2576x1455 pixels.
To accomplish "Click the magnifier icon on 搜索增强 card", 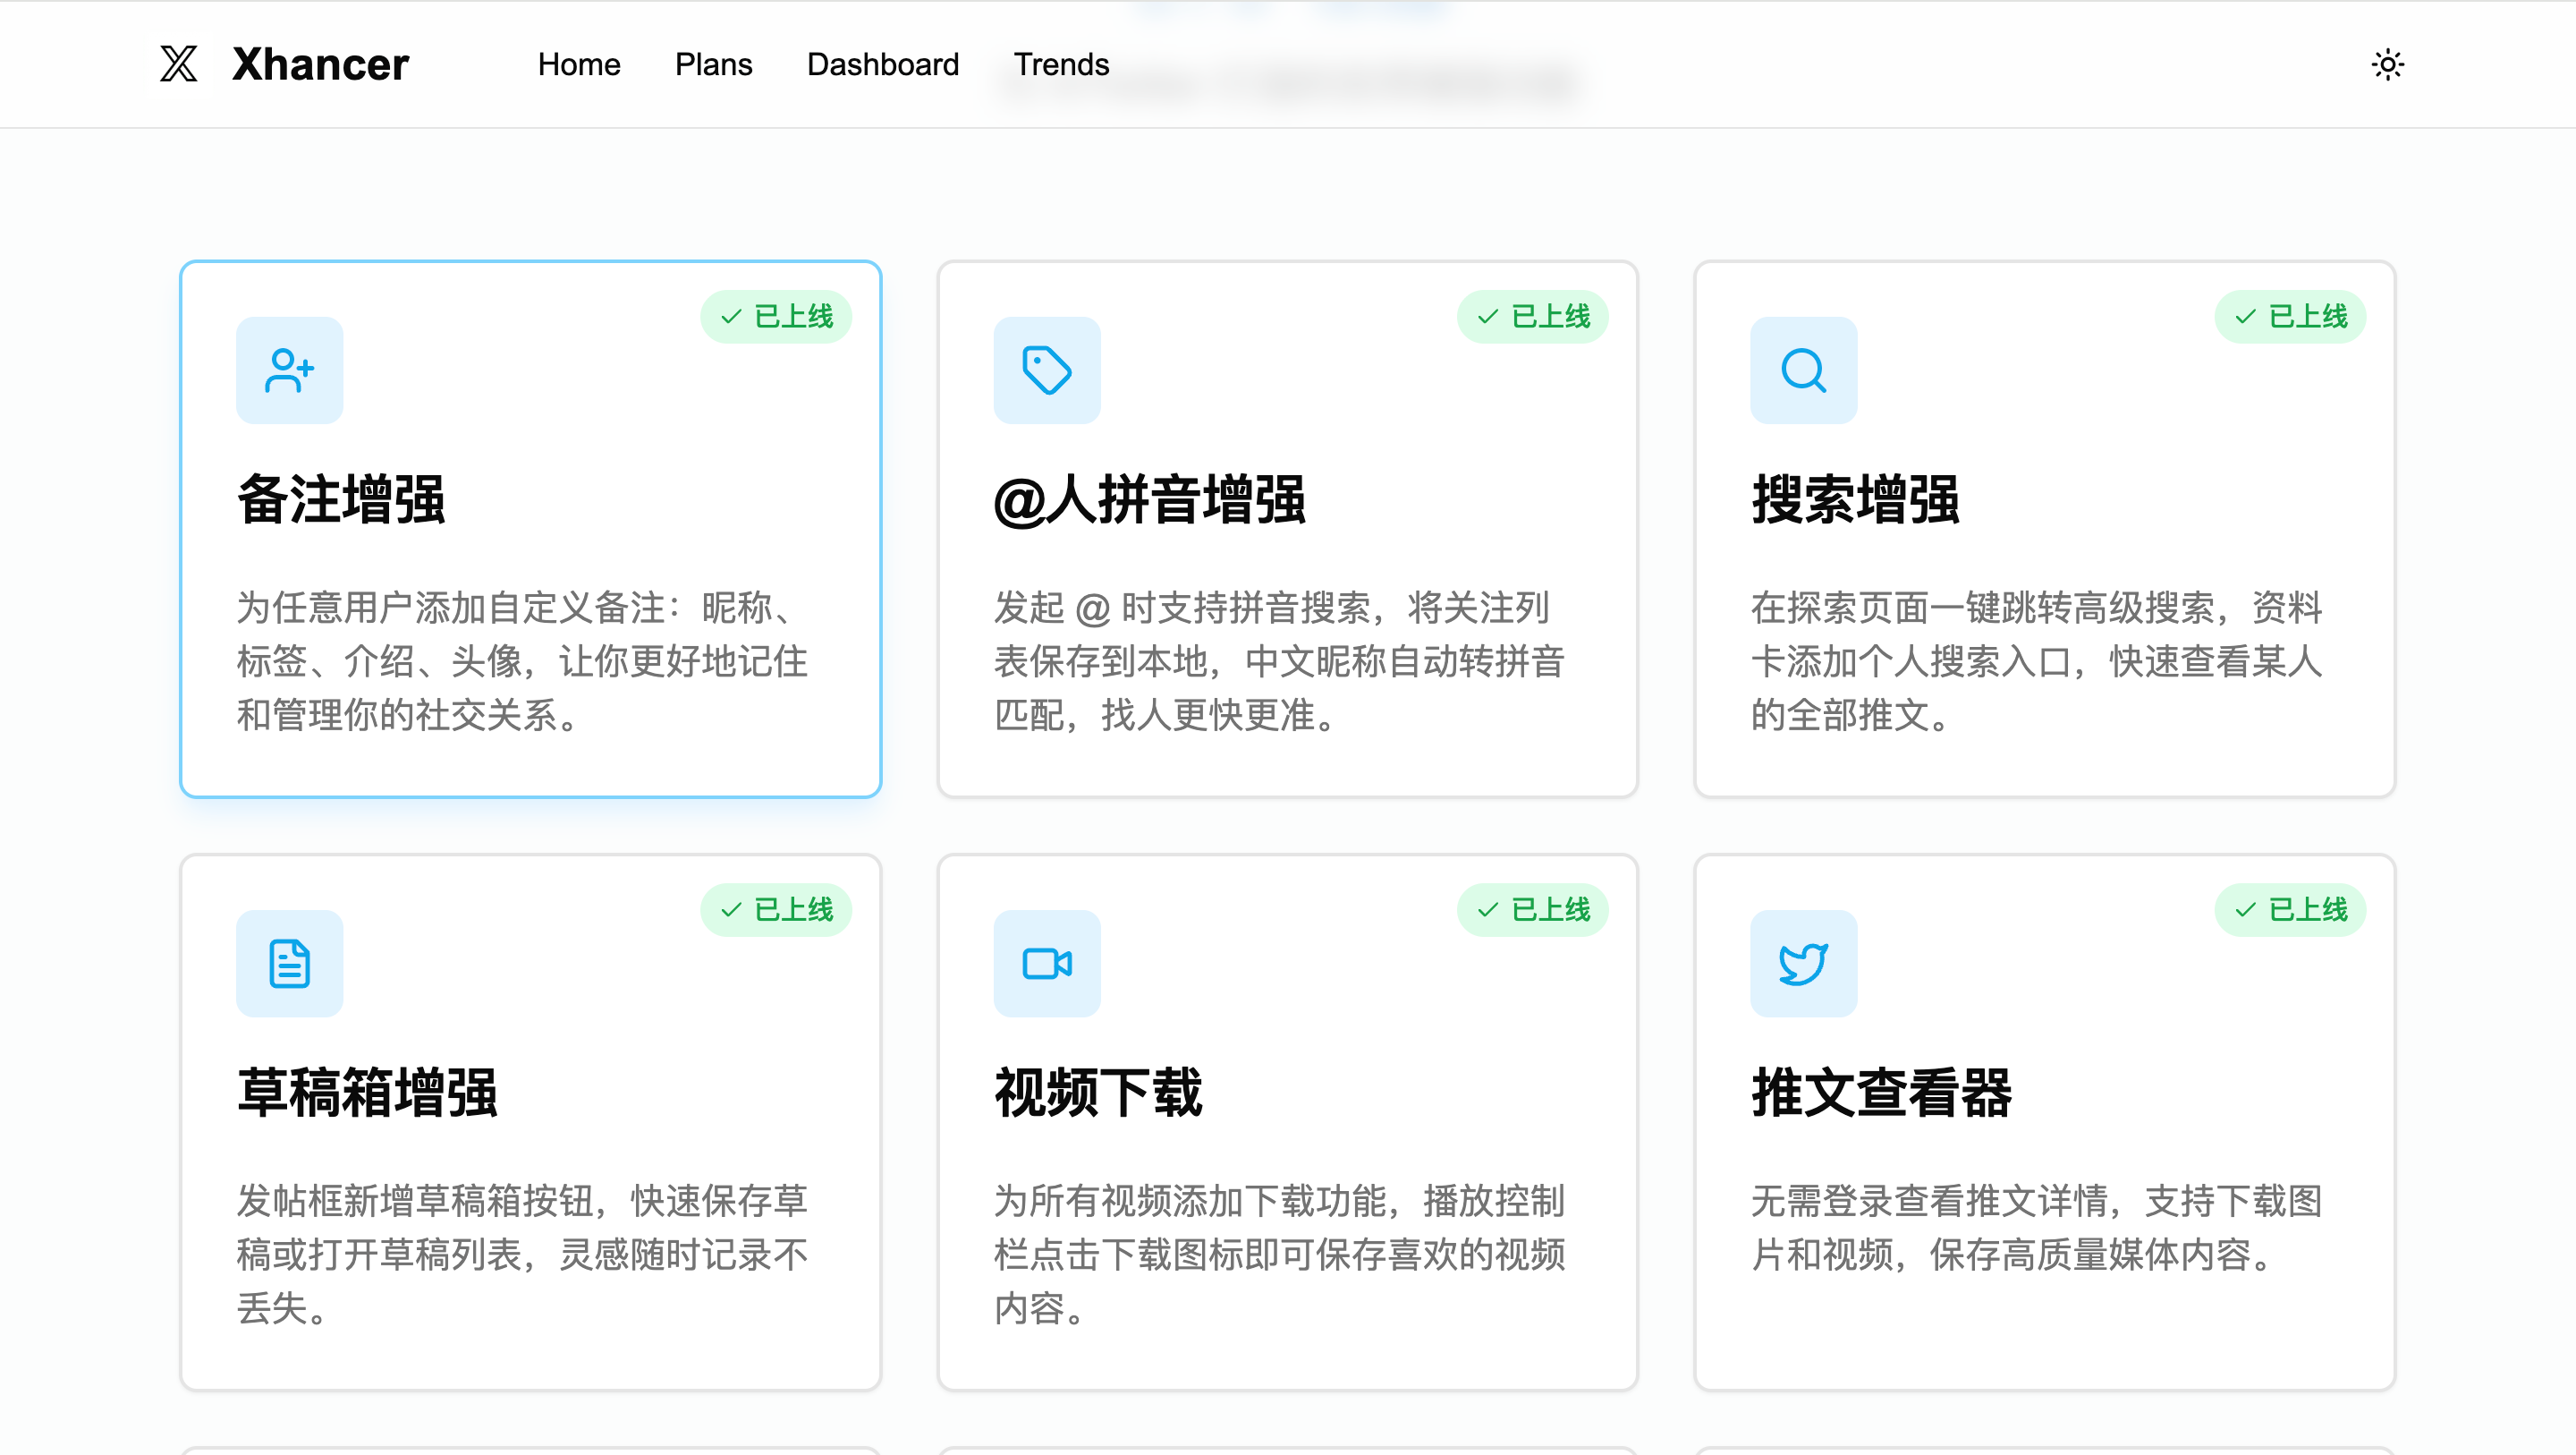I will [1803, 370].
